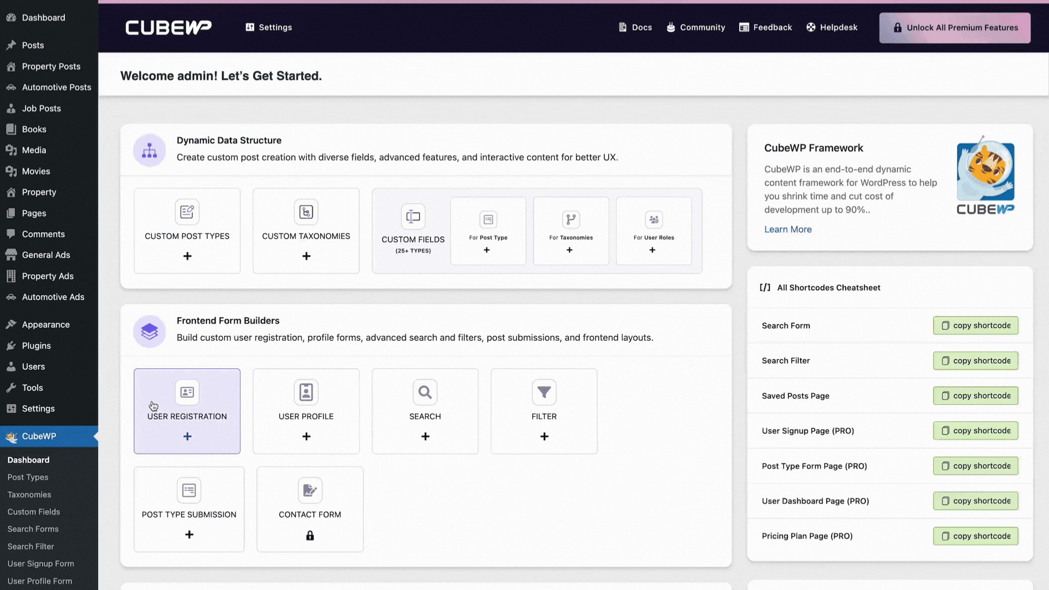This screenshot has height=590, width=1049.
Task: Click the CubeWP logo in header
Action: tap(168, 27)
